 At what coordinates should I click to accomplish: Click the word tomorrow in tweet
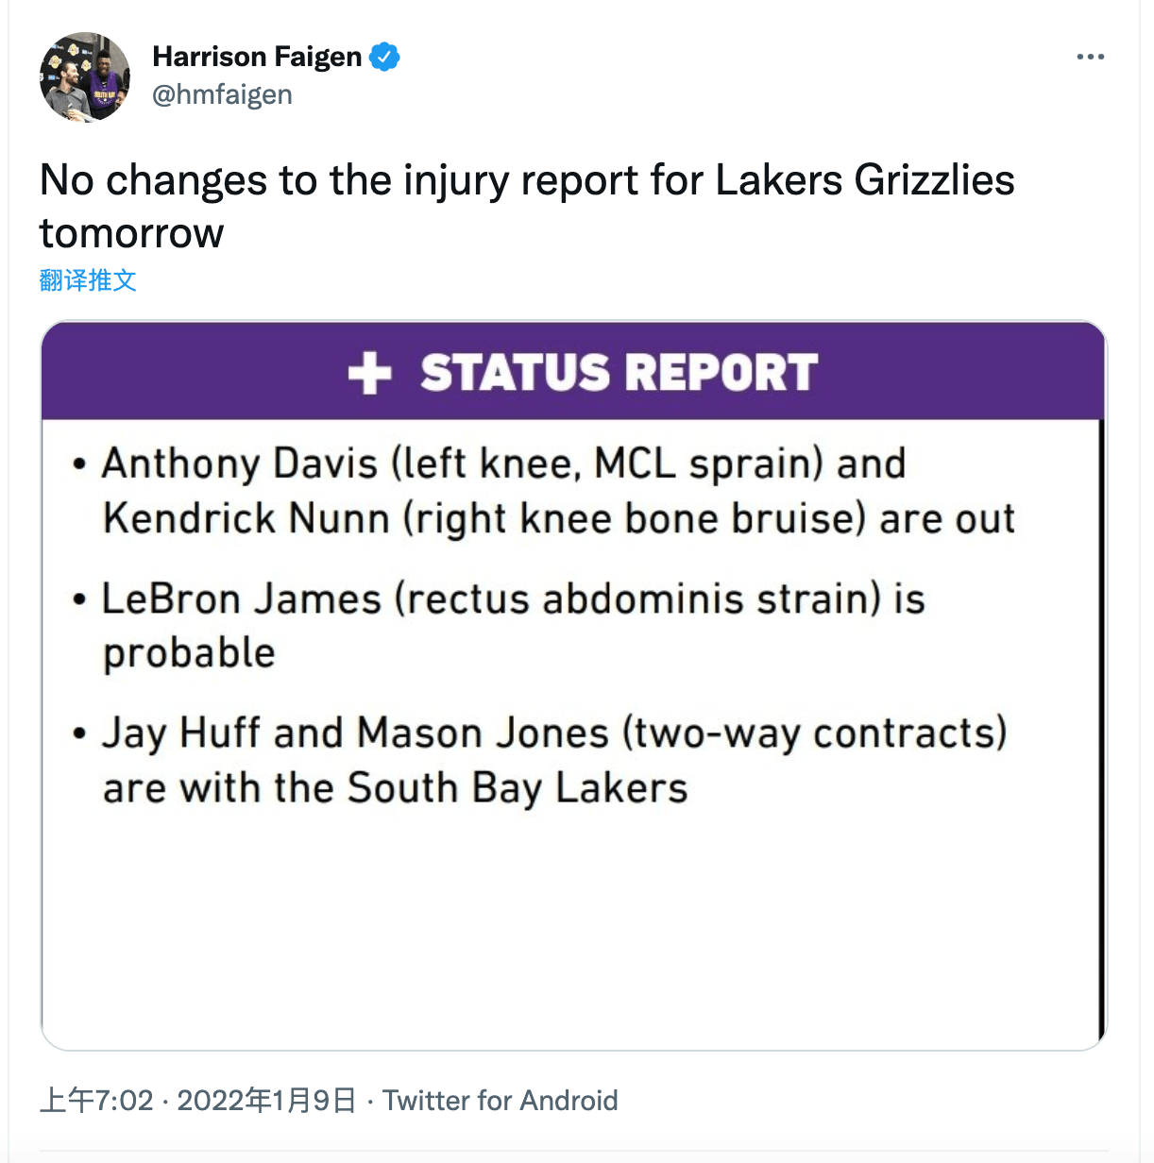132,232
